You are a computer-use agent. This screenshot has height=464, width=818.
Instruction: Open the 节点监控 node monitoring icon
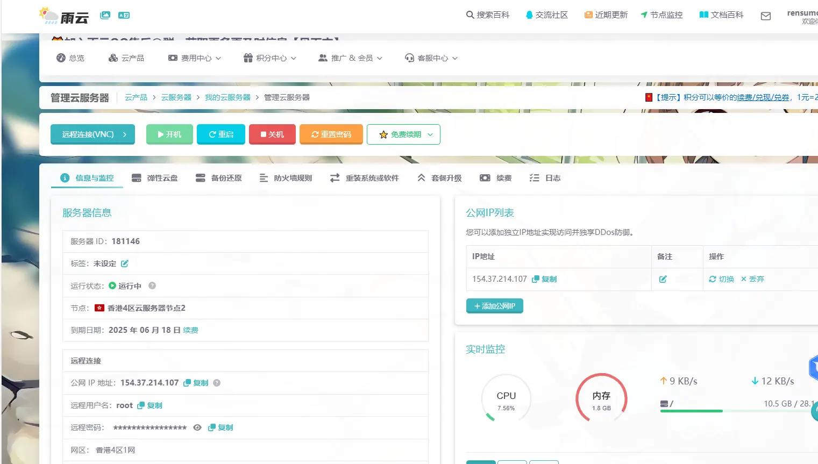644,15
